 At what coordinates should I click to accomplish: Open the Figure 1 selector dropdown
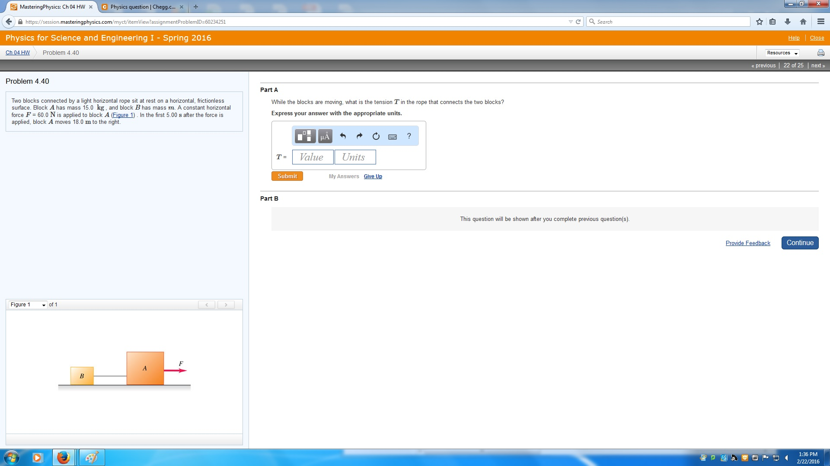[x=28, y=305]
